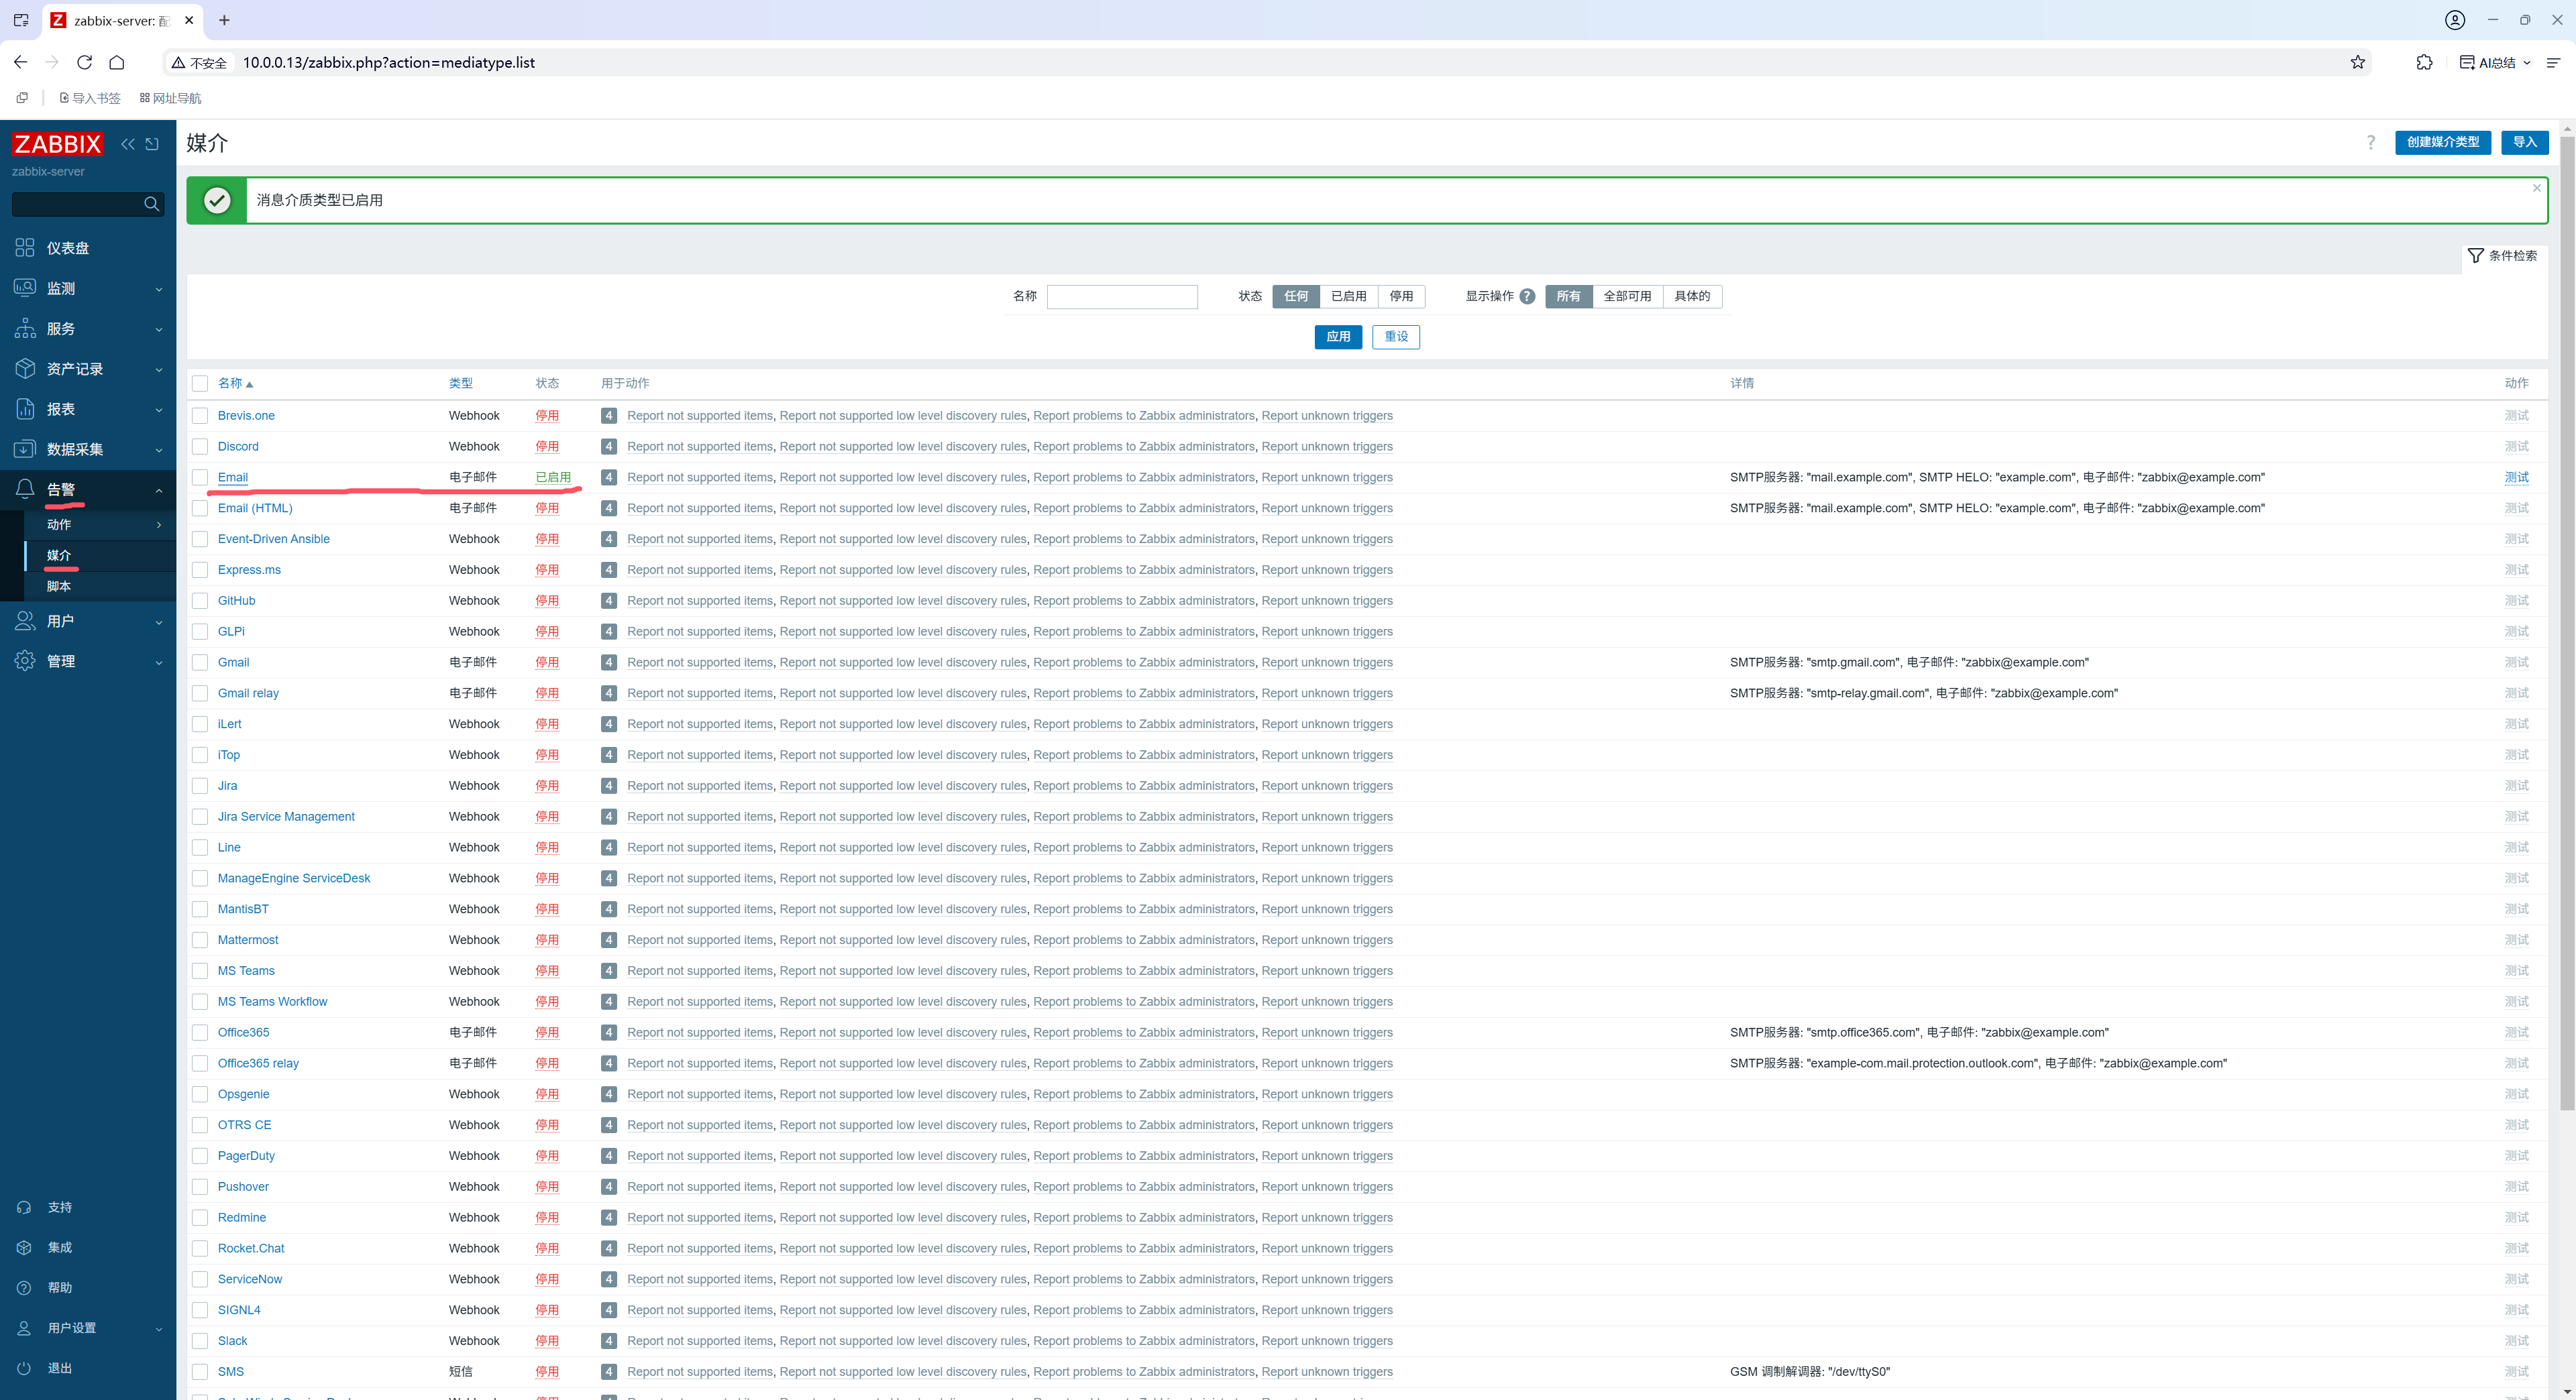
Task: Select 全部可用 in 显示操作 filter
Action: pos(1627,296)
